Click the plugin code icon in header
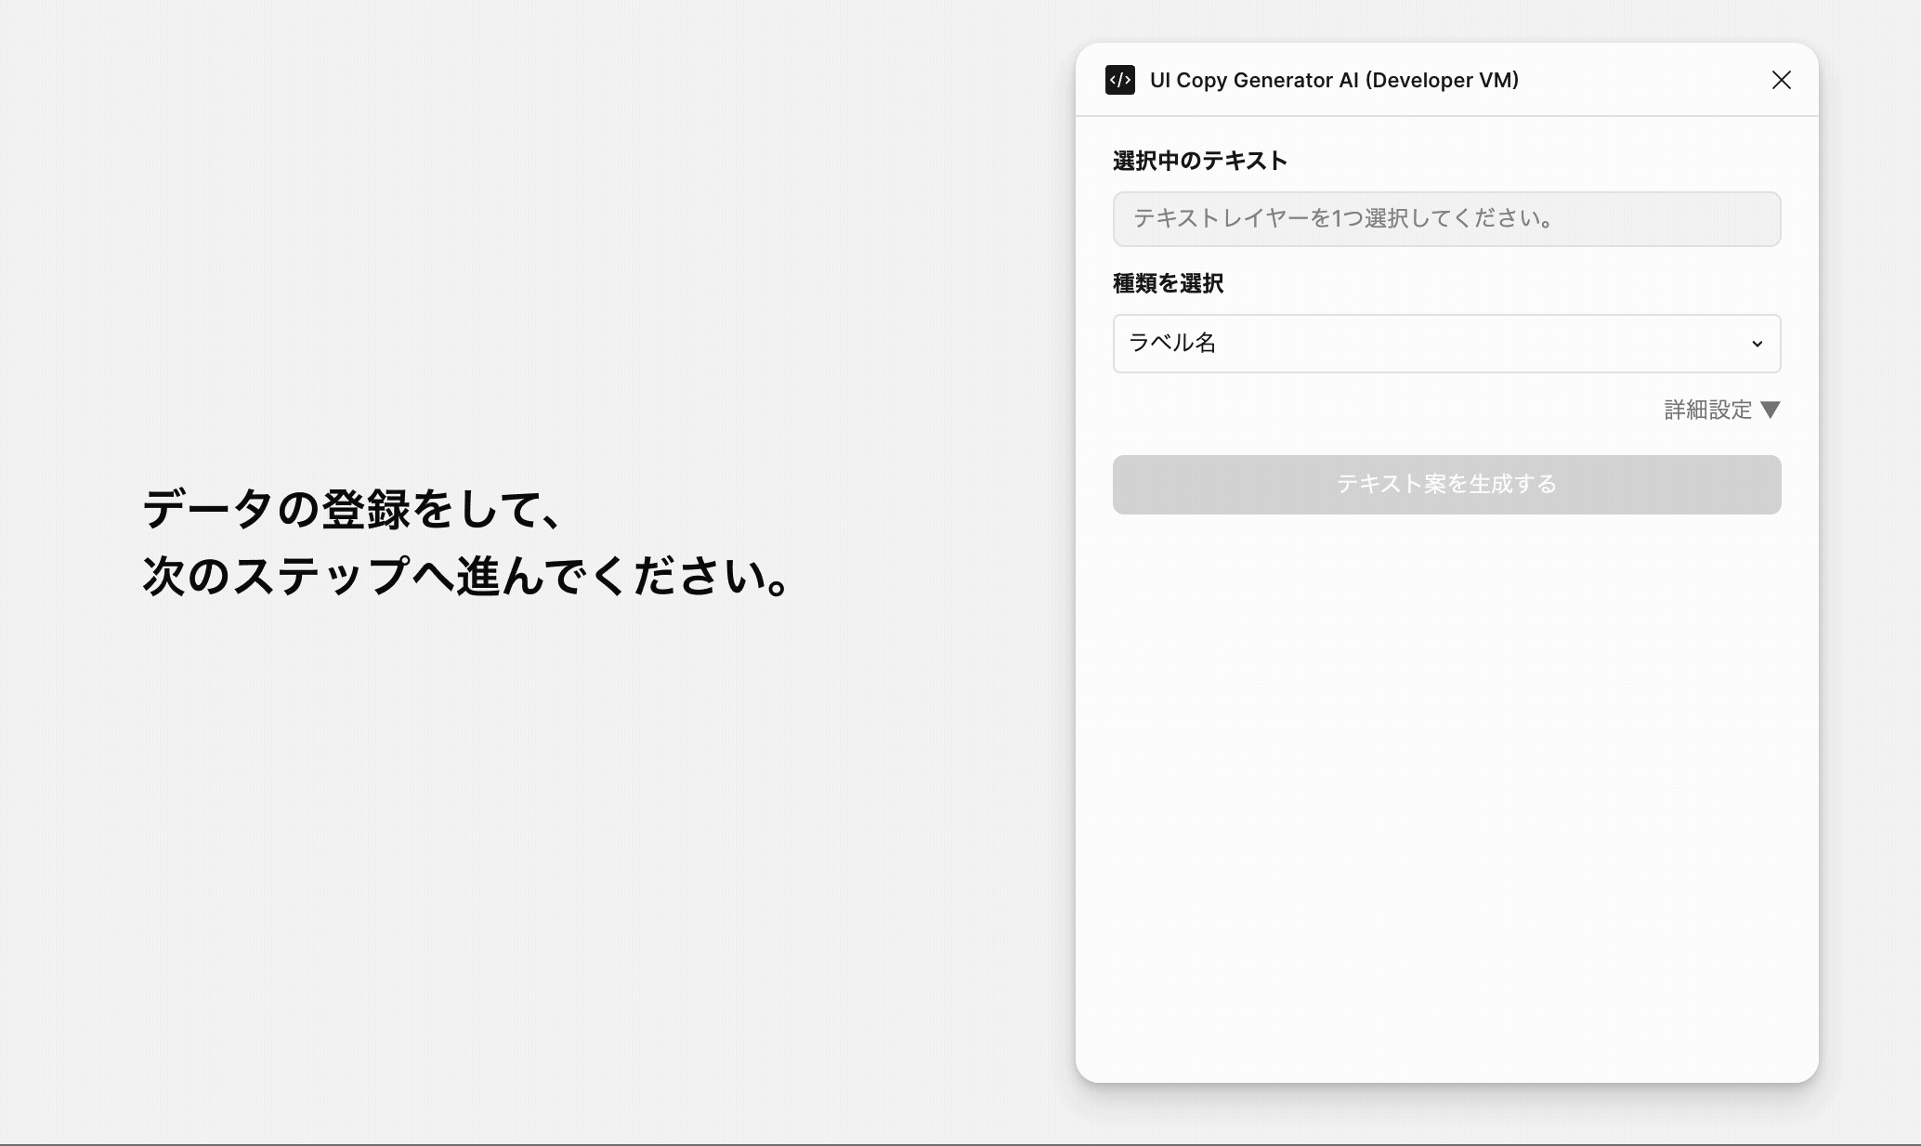This screenshot has height=1146, width=1921. click(1119, 80)
